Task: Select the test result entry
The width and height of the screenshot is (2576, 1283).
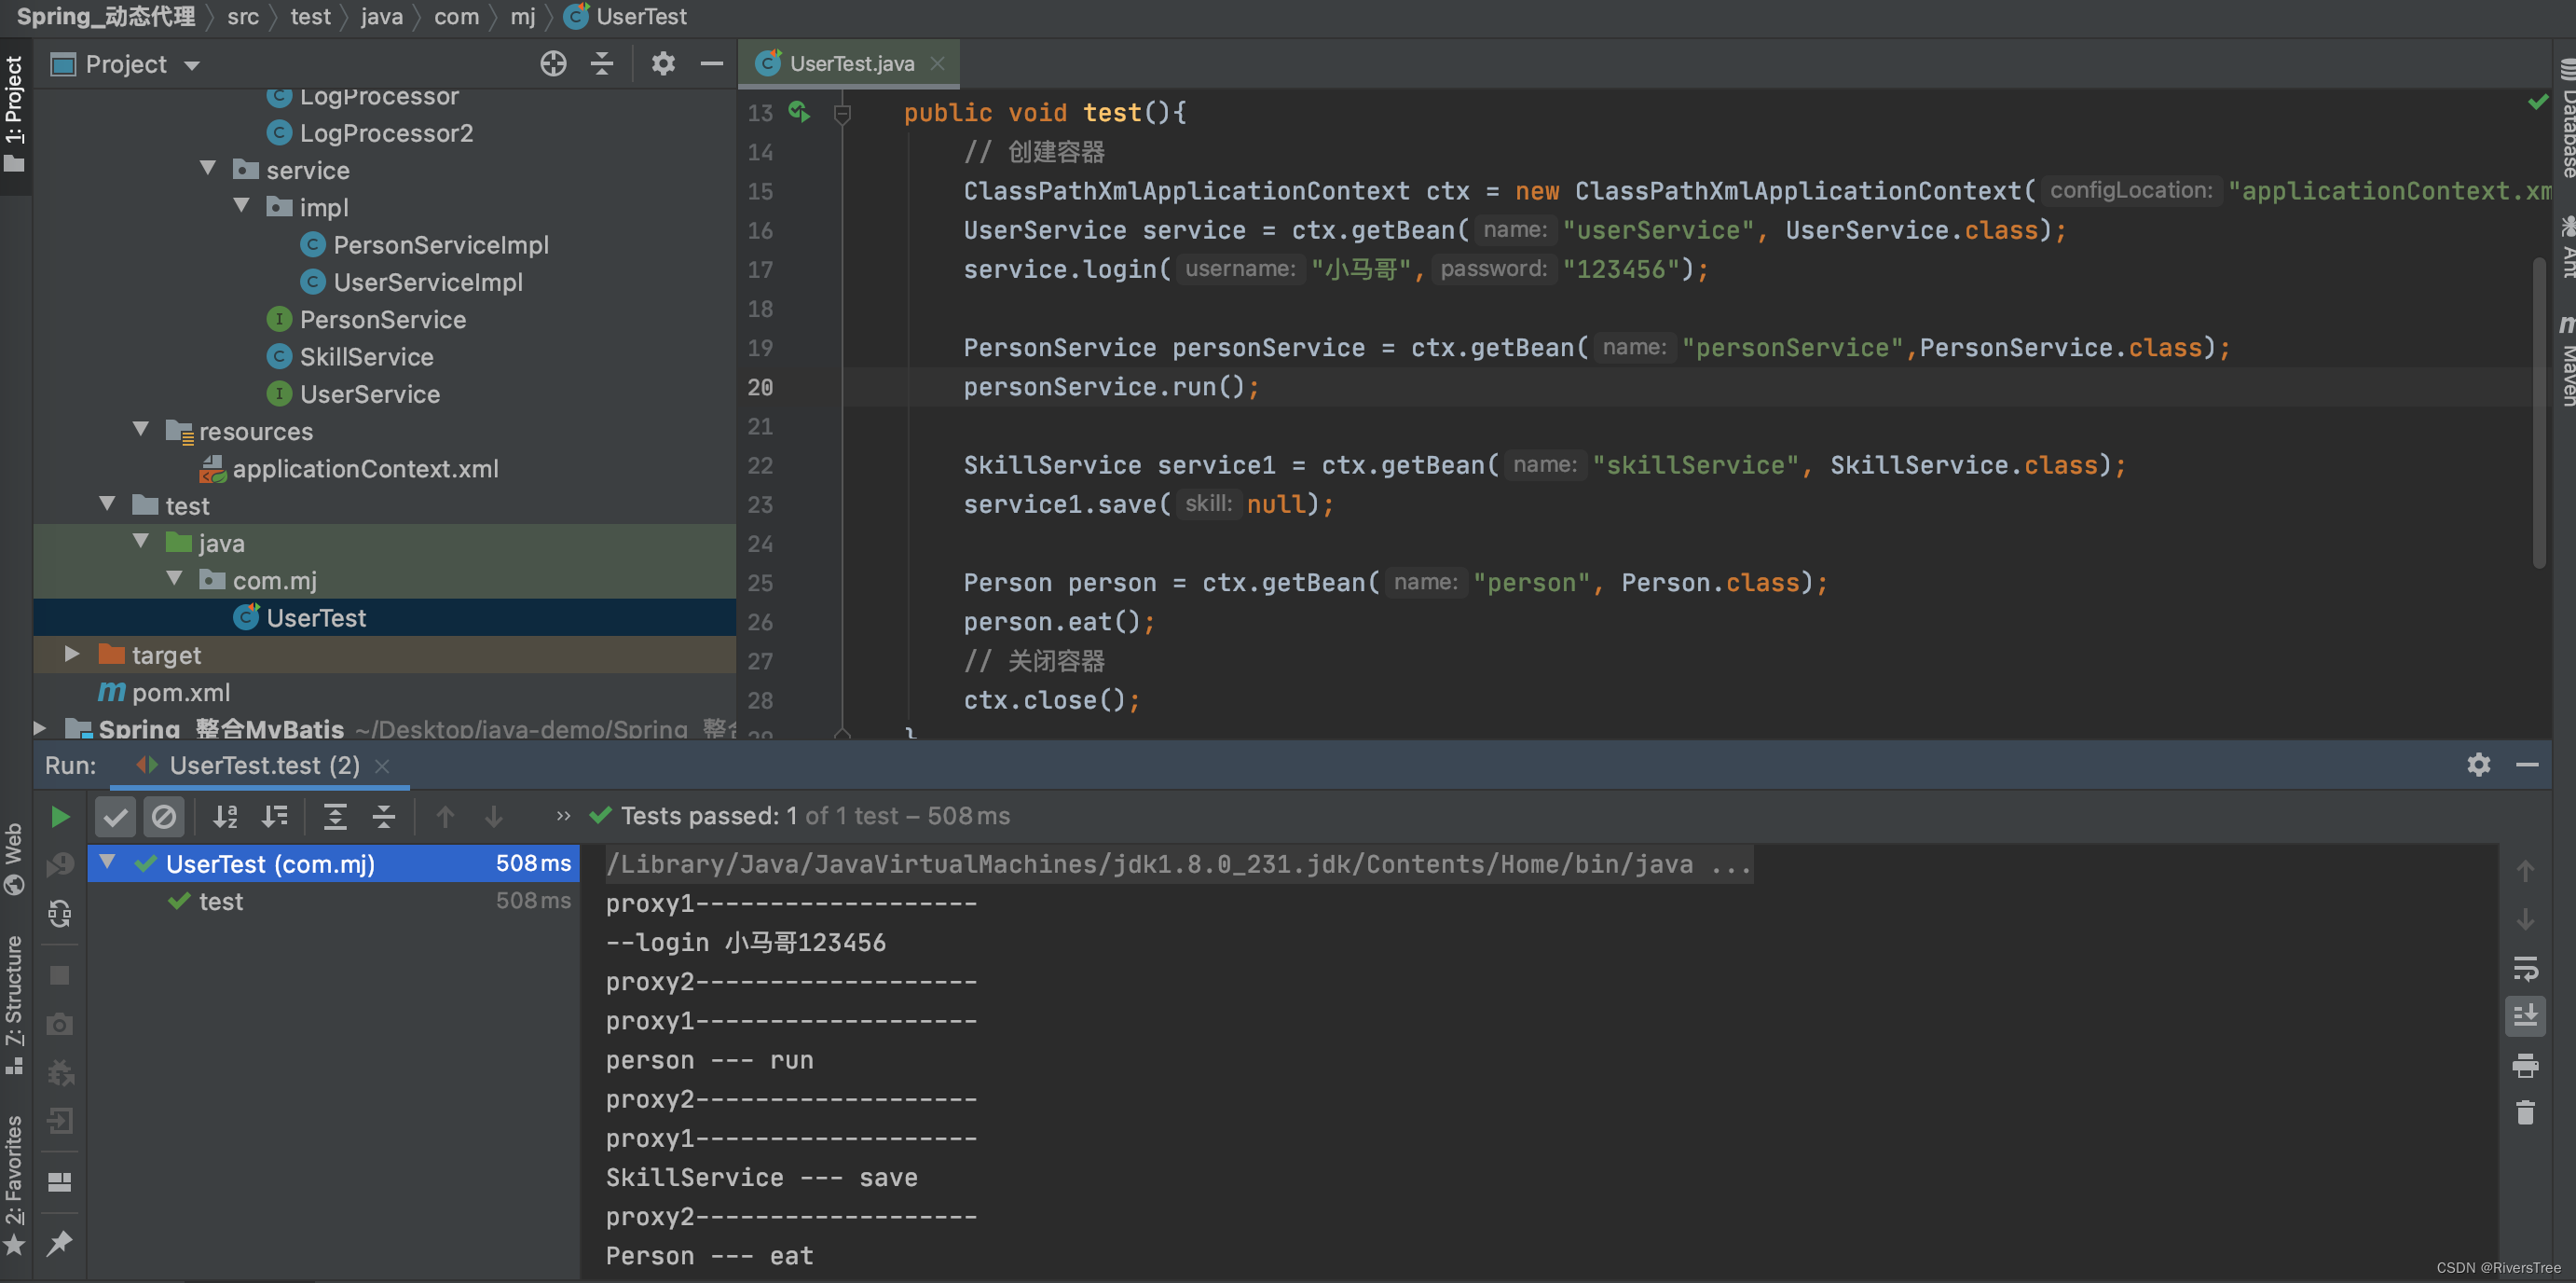Action: (221, 902)
